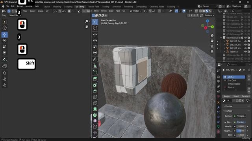252x141 pixels.
Task: Open the Mesh menu in 3D viewport
Action: (96, 11)
